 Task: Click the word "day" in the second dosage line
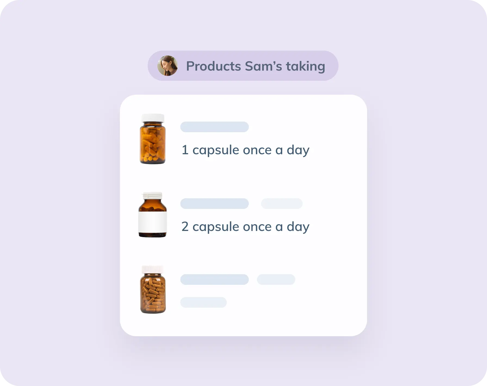click(x=298, y=227)
